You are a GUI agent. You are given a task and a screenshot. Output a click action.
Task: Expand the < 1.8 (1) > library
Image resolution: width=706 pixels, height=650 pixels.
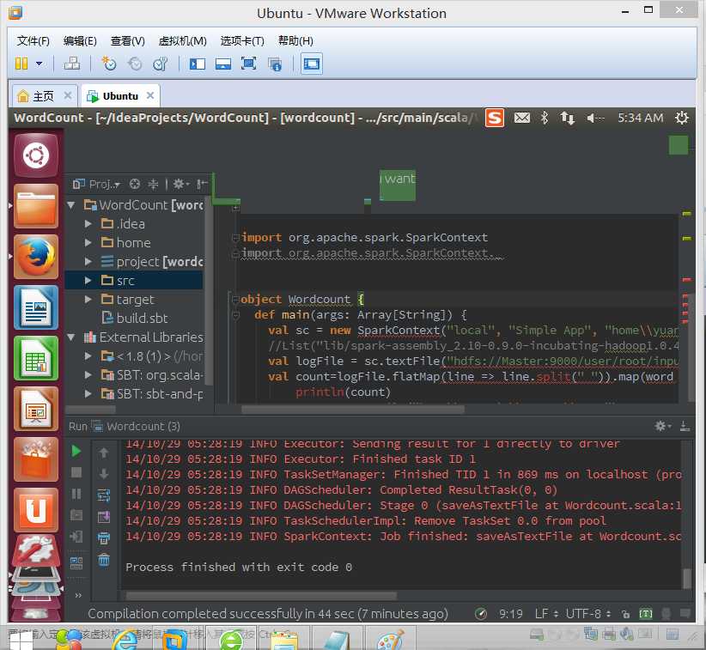[88, 356]
